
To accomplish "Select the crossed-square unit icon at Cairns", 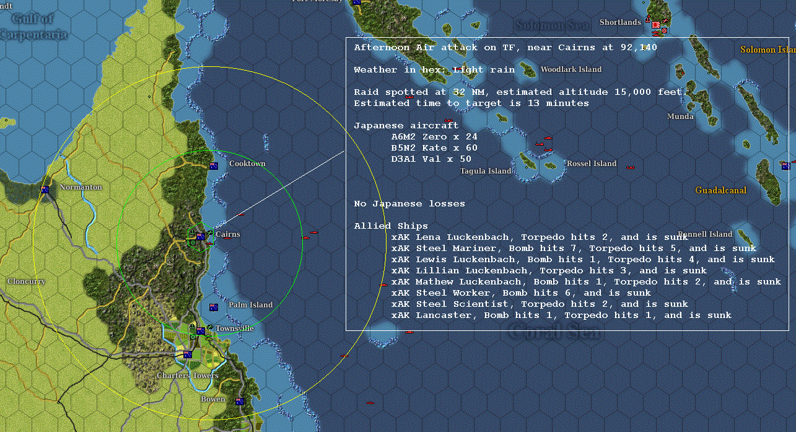I will point(193,243).
